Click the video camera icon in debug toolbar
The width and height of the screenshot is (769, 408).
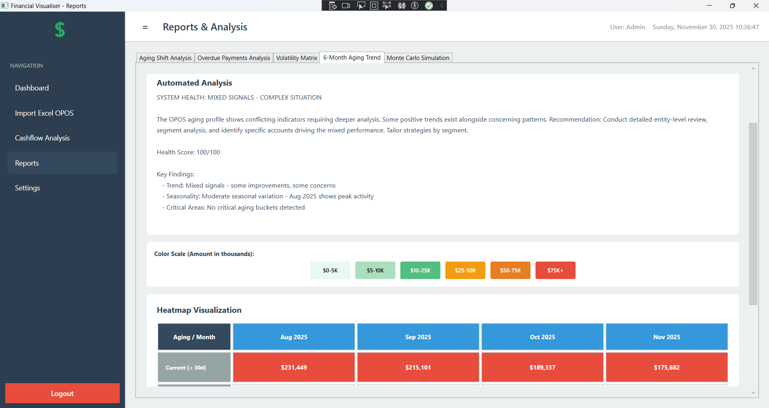click(x=346, y=6)
